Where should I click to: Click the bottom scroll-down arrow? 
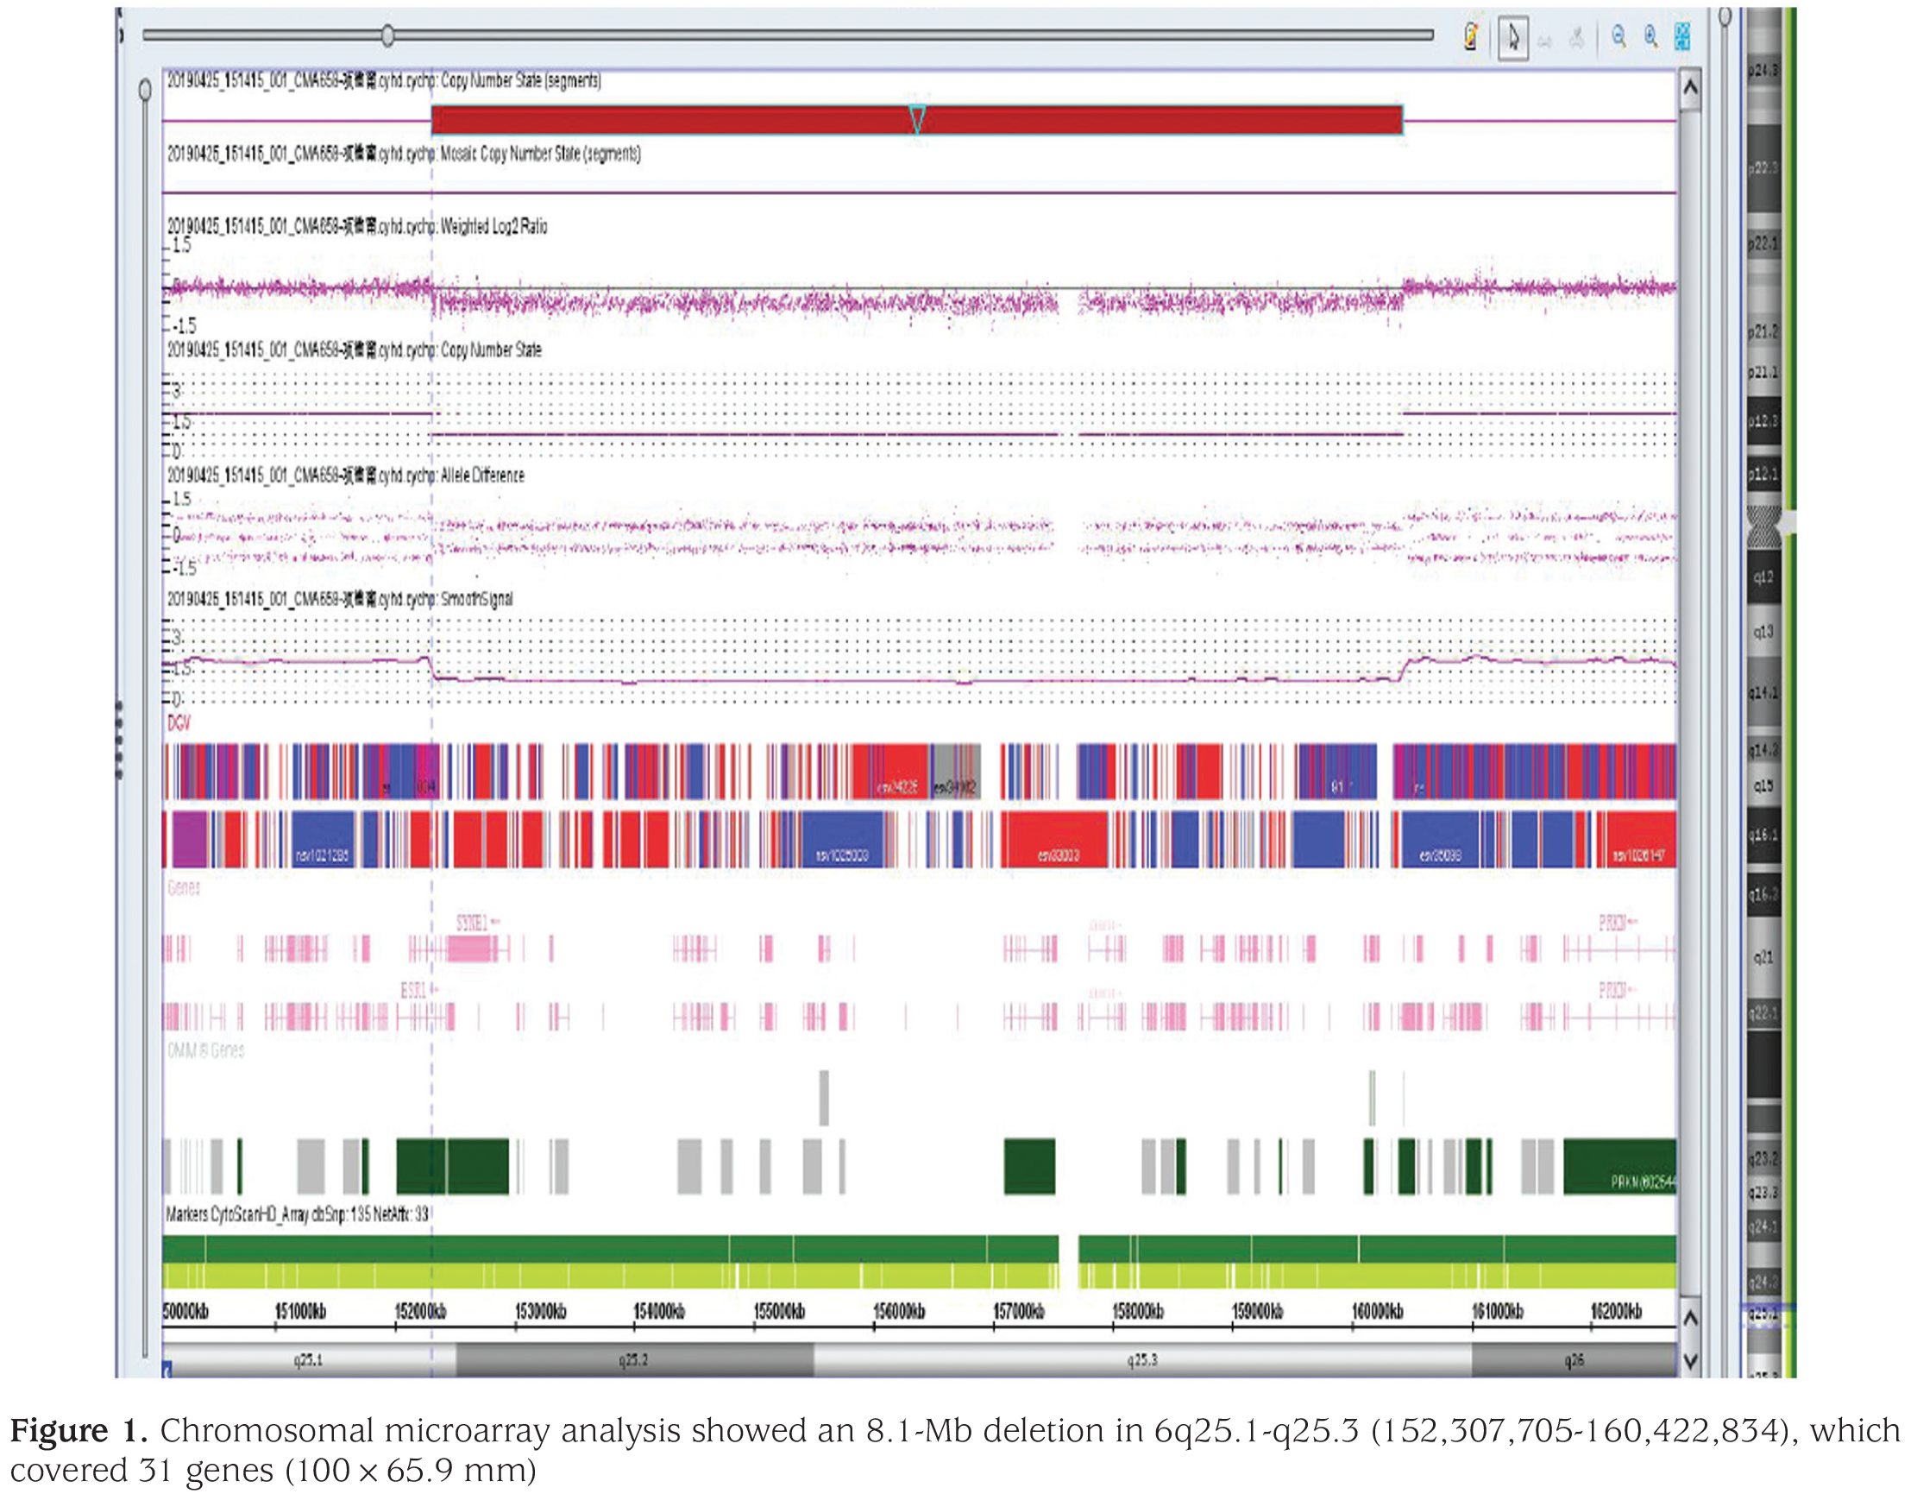coord(1691,1360)
